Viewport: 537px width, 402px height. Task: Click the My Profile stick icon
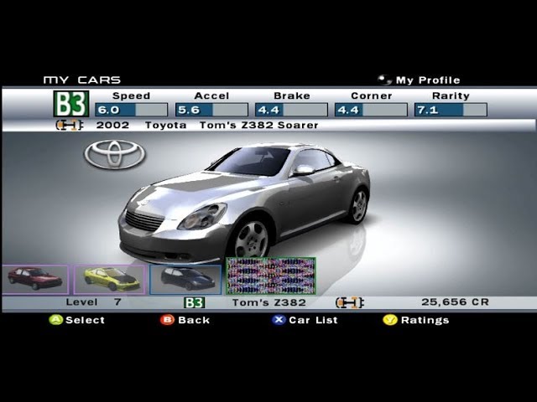[x=384, y=80]
